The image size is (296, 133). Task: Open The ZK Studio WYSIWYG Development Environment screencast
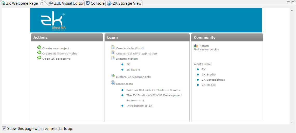(x=154, y=98)
